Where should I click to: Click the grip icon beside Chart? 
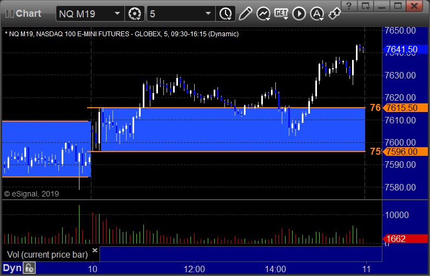point(10,14)
